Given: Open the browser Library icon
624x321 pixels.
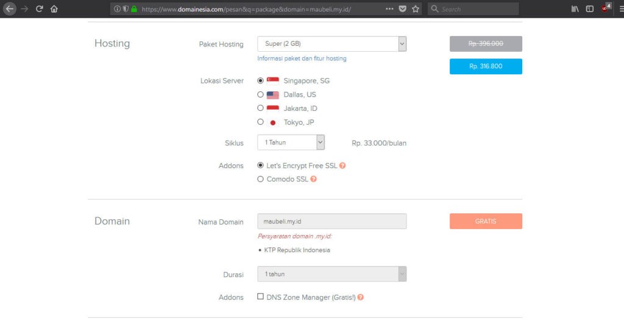Looking at the screenshot, I should (575, 9).
